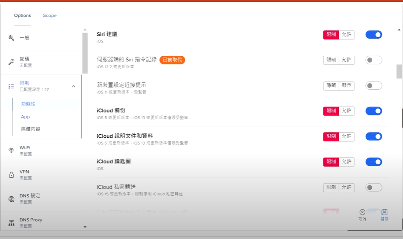403x239 pixels.
Task: Select the DNS Proxy payload
Action: click(x=41, y=223)
